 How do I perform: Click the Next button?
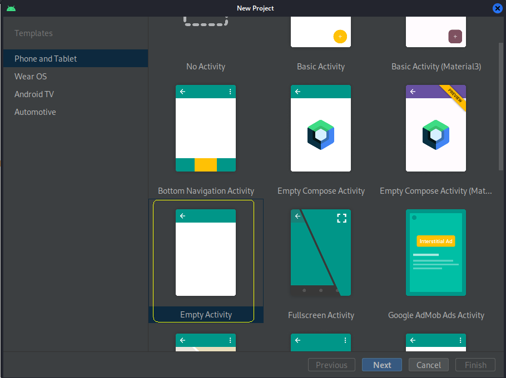coord(382,365)
